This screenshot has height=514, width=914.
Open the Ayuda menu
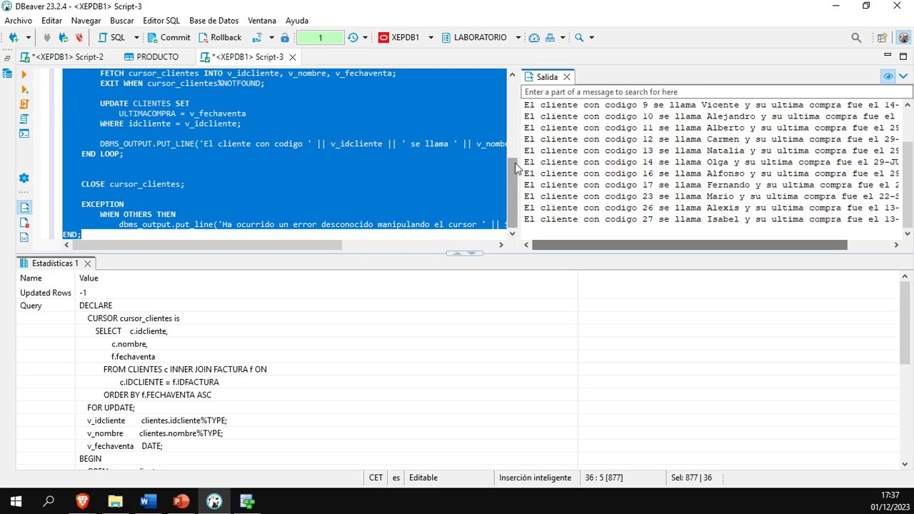pyautogui.click(x=297, y=21)
